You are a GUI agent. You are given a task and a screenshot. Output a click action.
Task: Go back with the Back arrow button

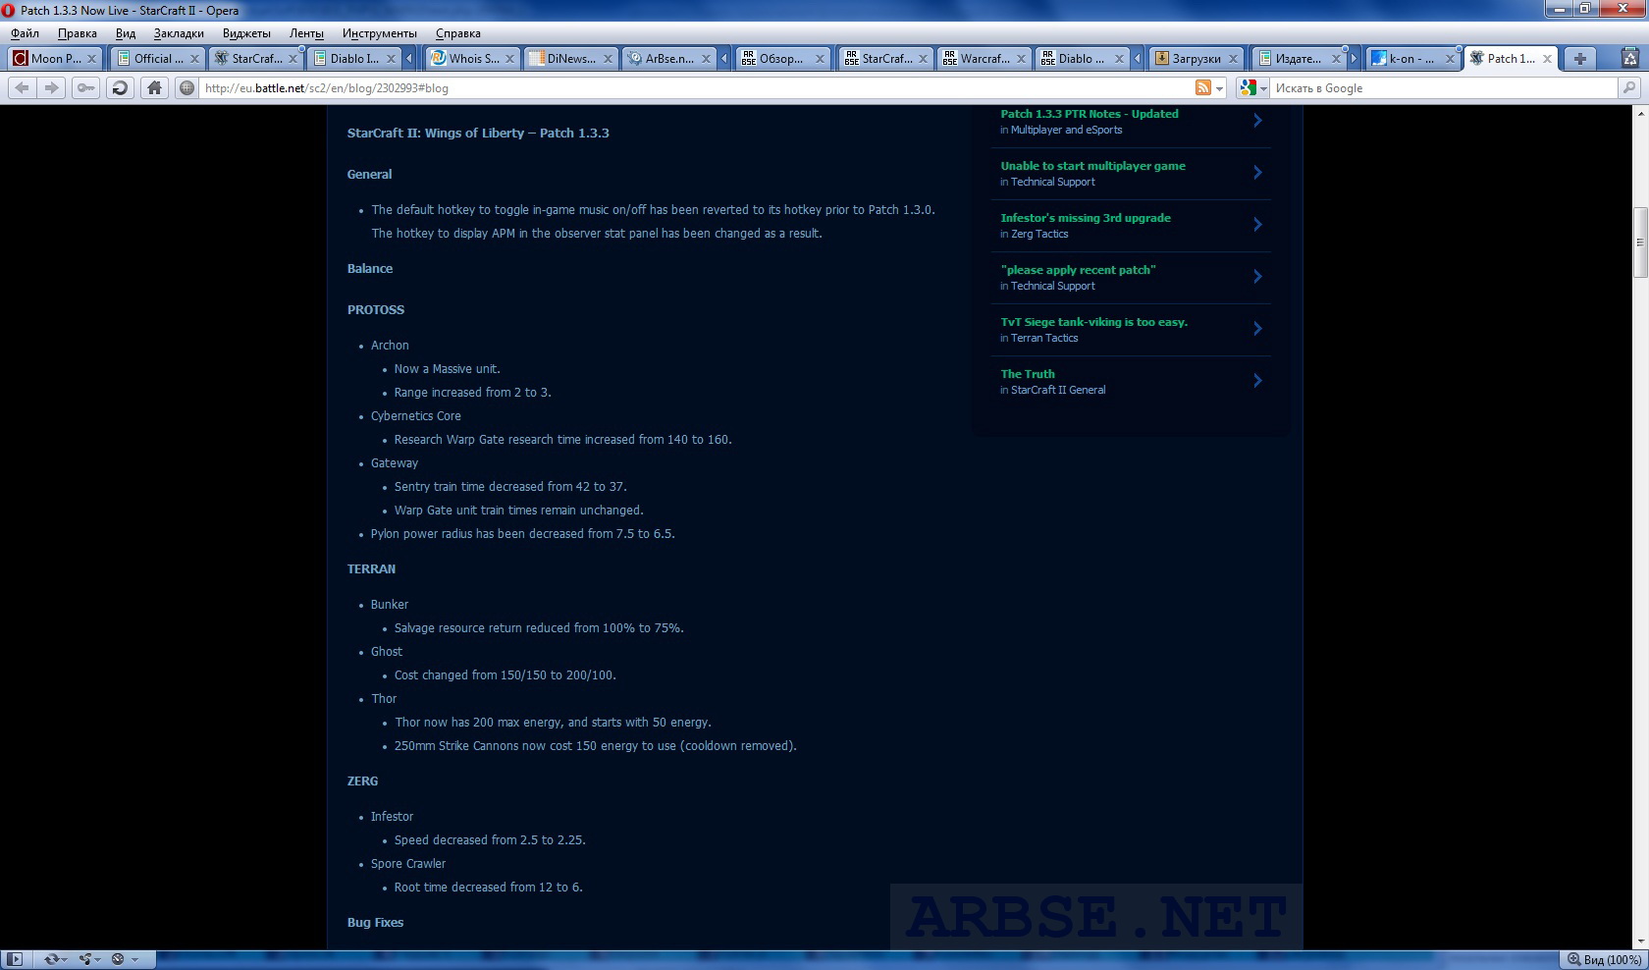pos(22,87)
